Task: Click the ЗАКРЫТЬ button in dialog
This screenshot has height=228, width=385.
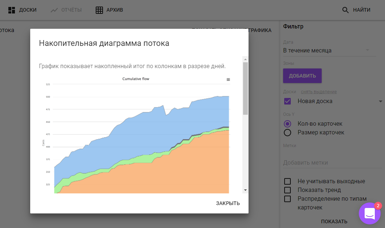Action: (x=228, y=203)
